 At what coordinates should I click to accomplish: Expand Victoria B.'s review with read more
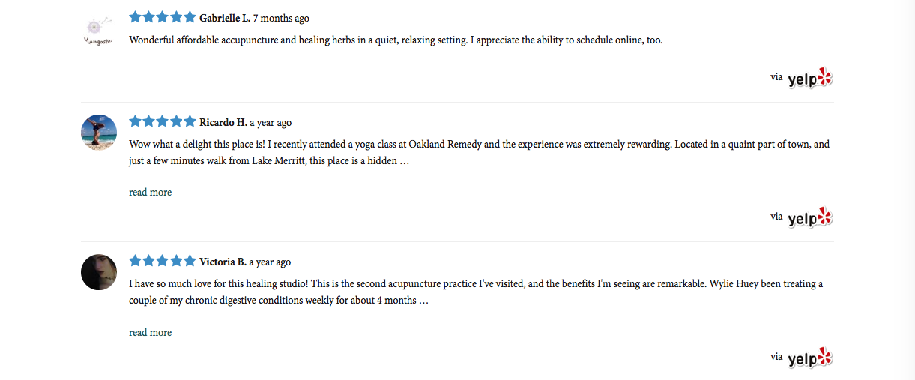click(150, 333)
